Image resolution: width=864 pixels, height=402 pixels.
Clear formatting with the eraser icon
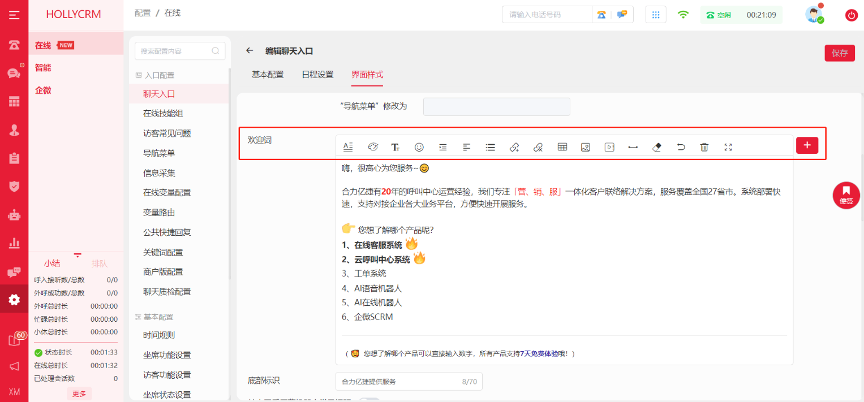(657, 147)
